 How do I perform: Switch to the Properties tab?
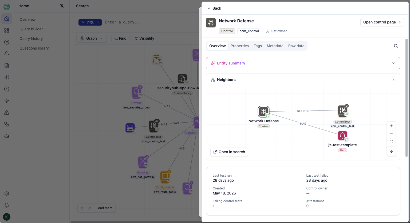coord(240,46)
